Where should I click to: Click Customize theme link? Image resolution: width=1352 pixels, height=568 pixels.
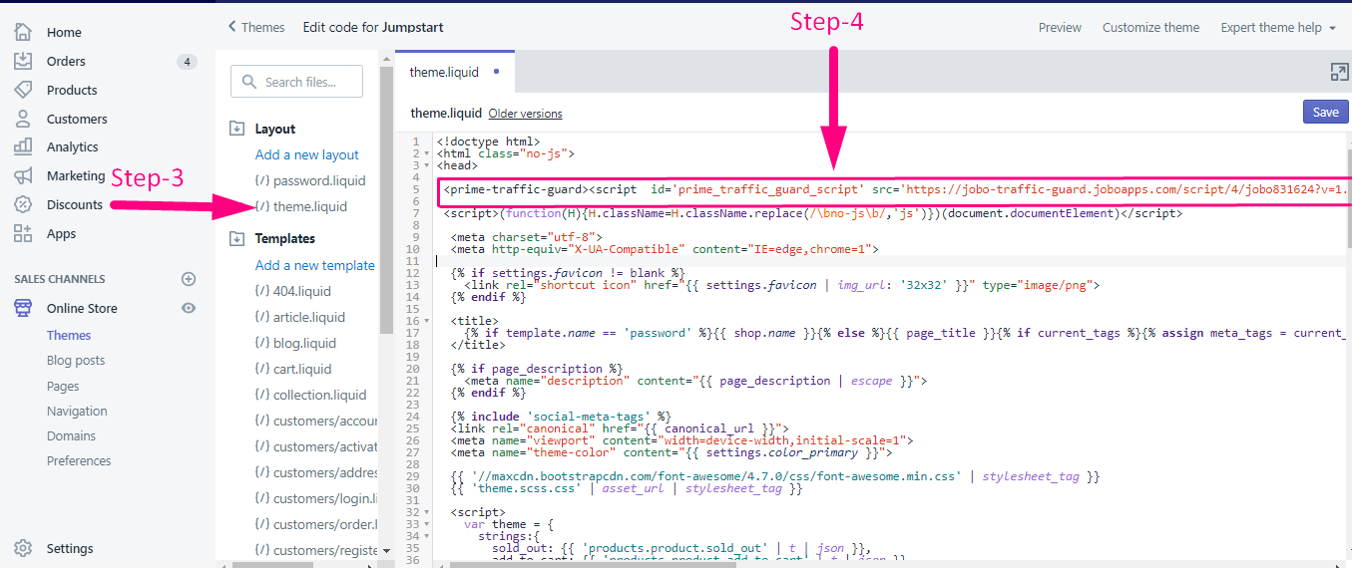[1150, 27]
